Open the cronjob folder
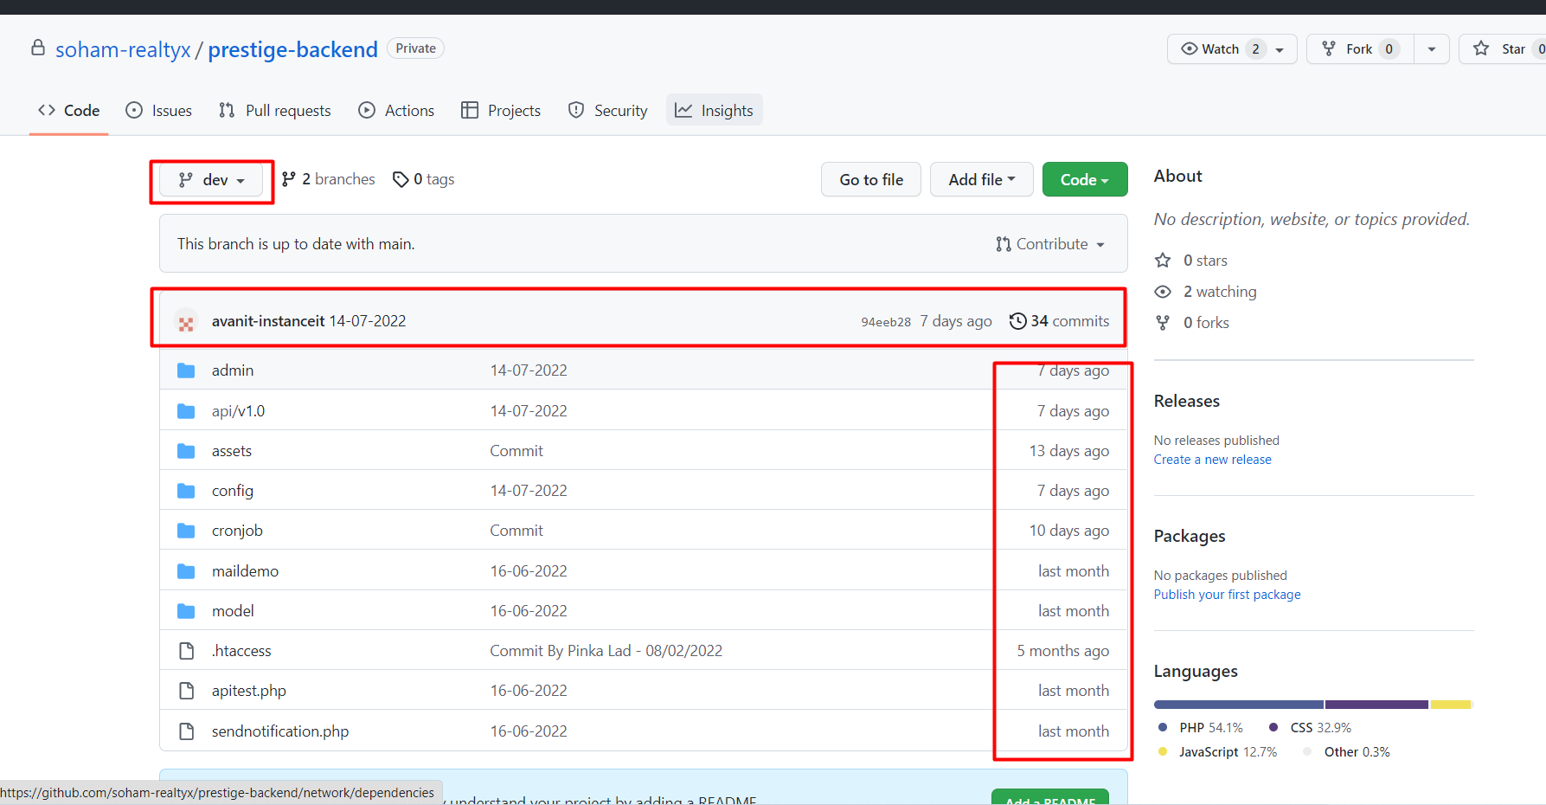This screenshot has width=1546, height=805. click(x=237, y=531)
